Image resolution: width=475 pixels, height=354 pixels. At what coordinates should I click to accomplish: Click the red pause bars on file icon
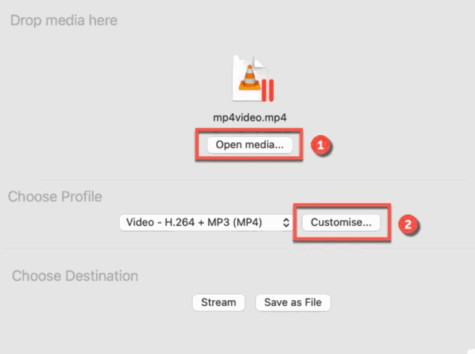[268, 90]
